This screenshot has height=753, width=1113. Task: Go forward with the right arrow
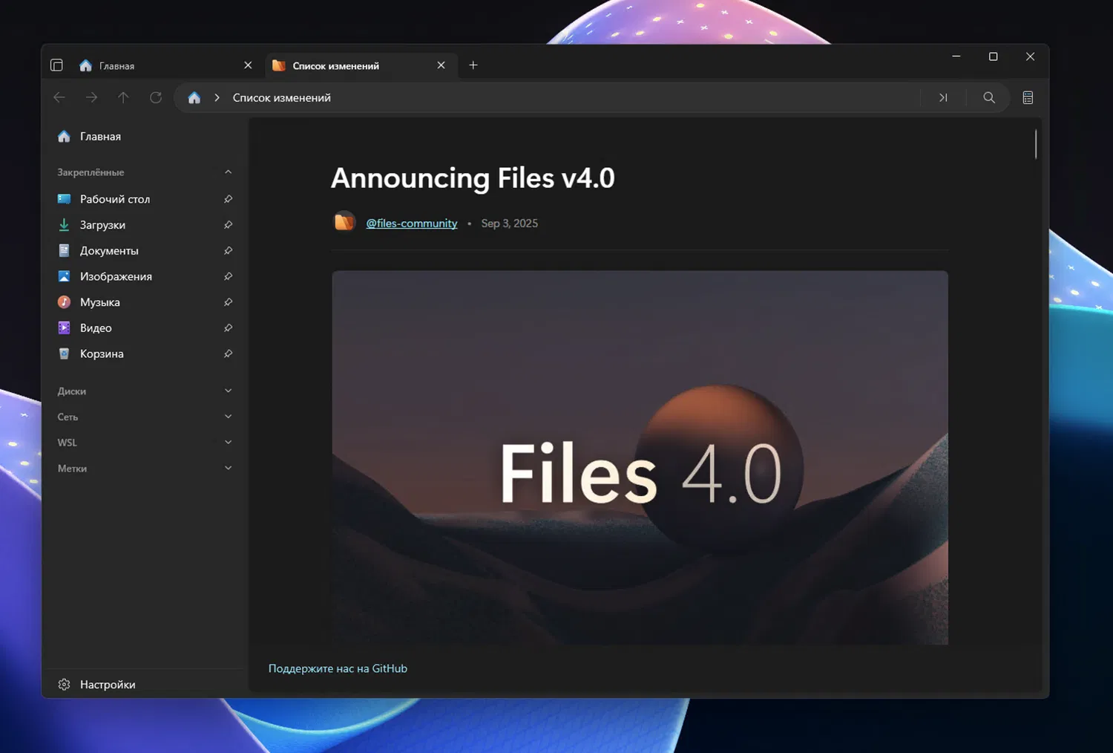91,97
